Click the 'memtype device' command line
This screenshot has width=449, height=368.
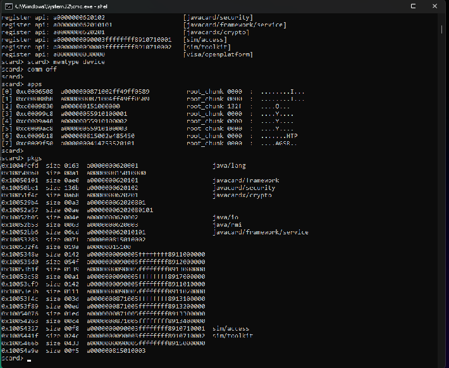click(53, 62)
